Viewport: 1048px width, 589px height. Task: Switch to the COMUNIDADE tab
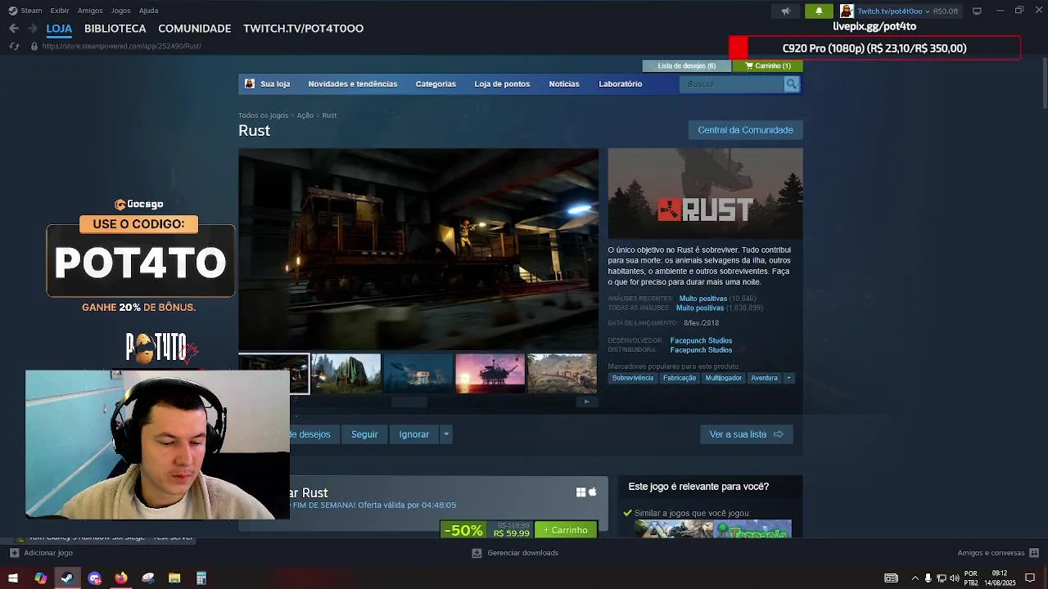coord(195,28)
